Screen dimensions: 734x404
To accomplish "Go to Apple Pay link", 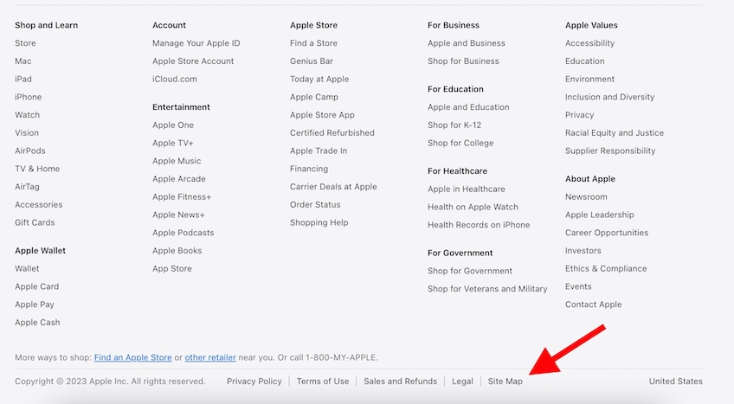I will click(34, 305).
